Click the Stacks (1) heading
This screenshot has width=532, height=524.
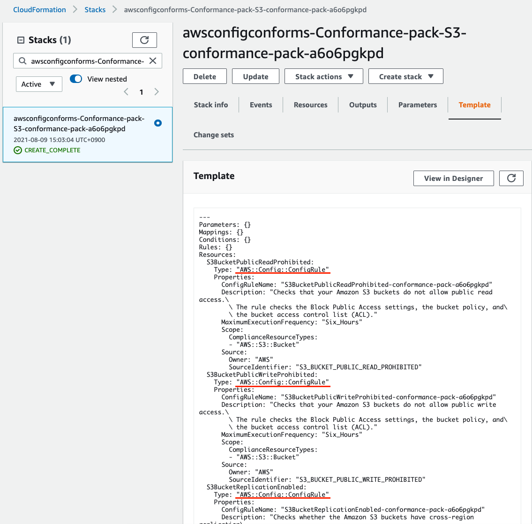pyautogui.click(x=50, y=40)
